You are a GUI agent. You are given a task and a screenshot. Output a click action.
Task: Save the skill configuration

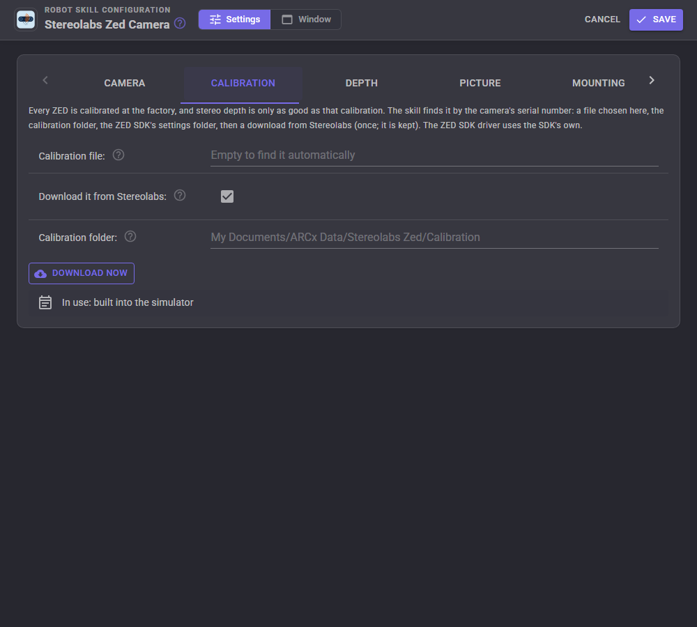pyautogui.click(x=656, y=20)
